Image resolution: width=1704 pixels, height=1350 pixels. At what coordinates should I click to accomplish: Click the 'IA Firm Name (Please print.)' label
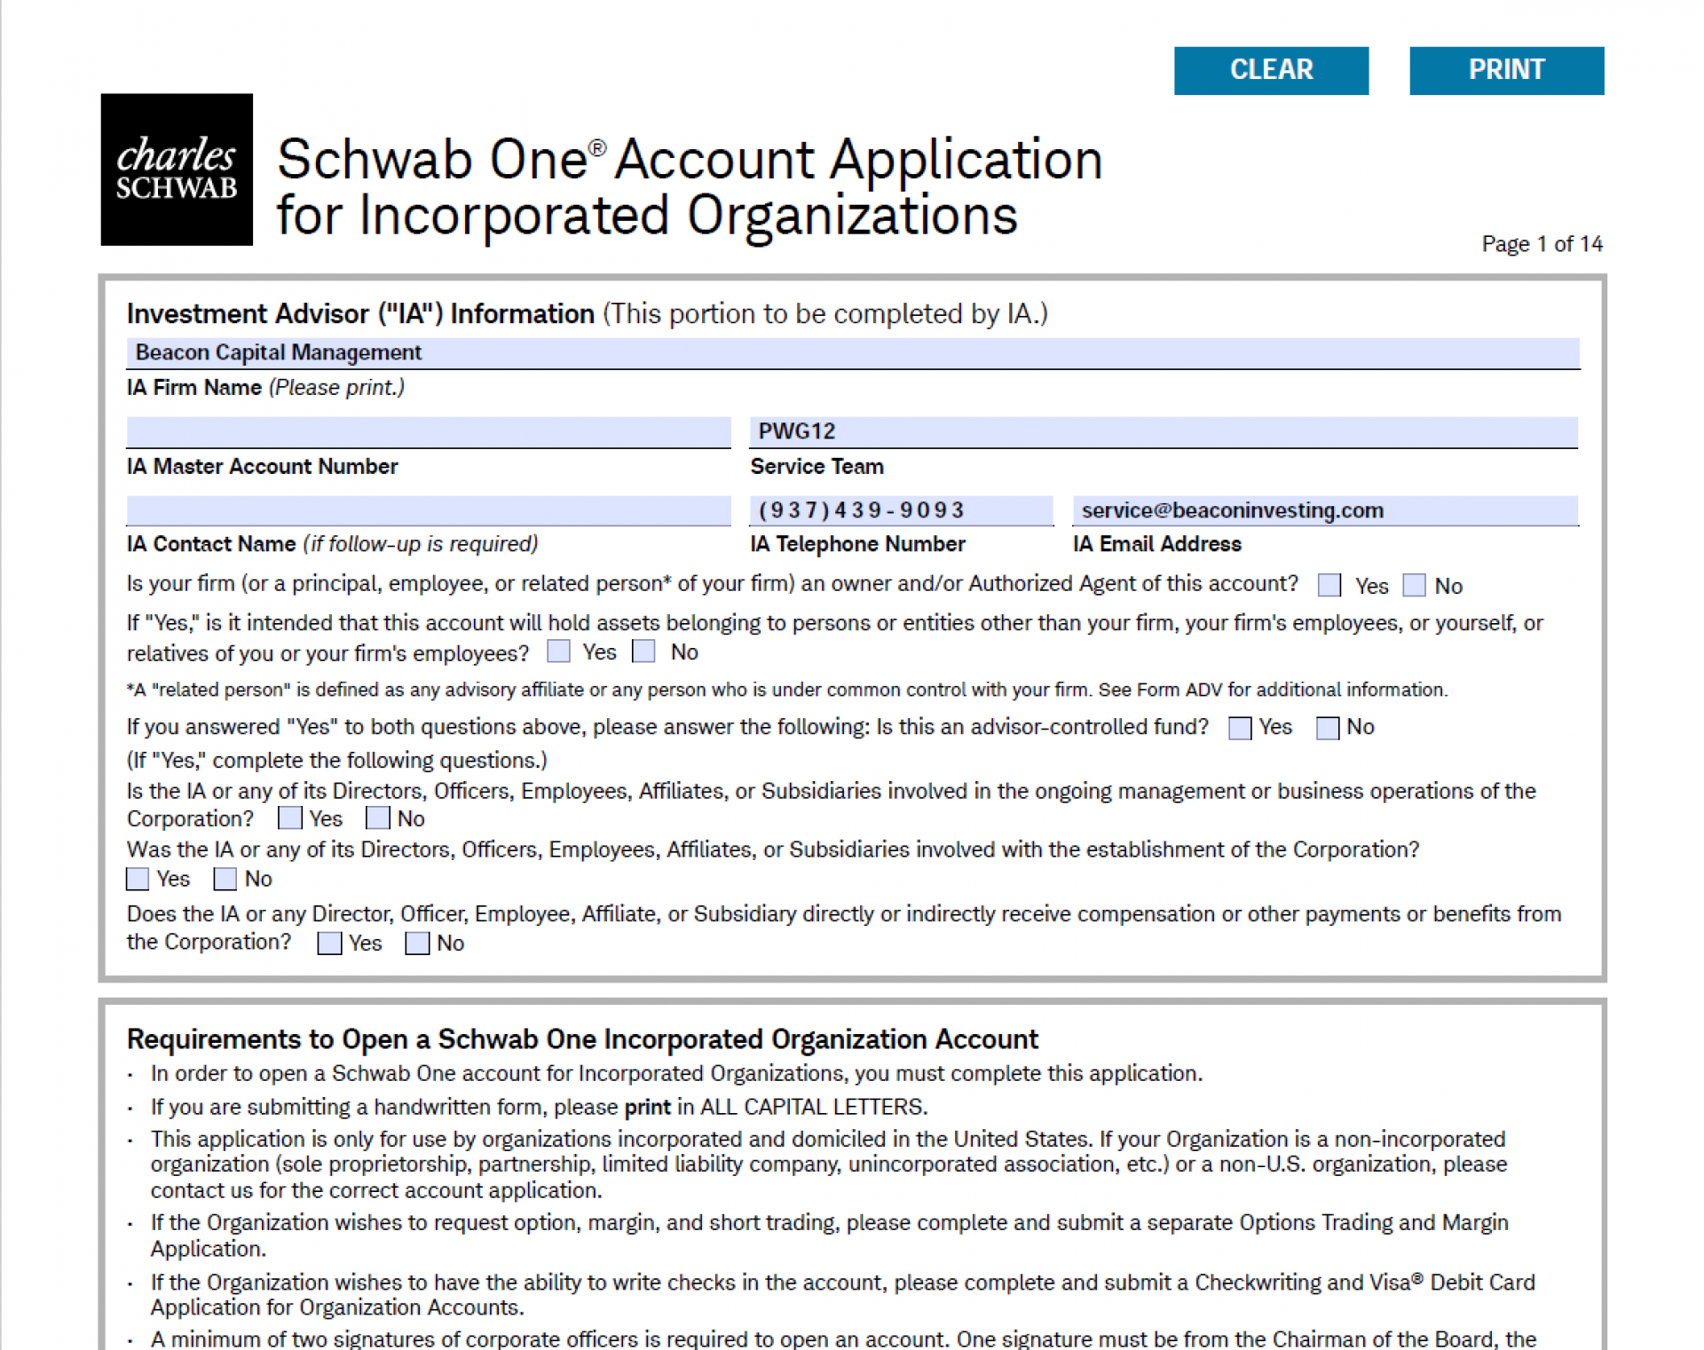[265, 388]
